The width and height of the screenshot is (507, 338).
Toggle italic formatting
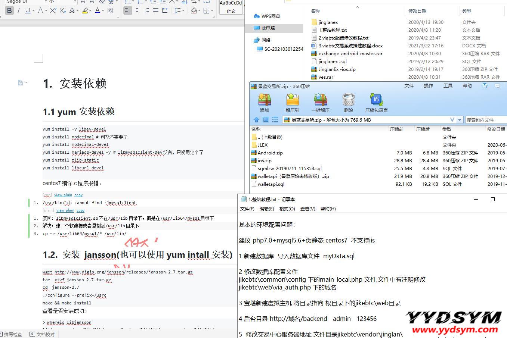click(18, 10)
